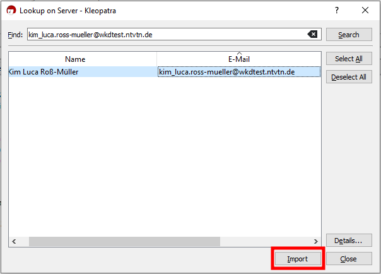Open certificate Details... for the selected result
The height and width of the screenshot is (274, 381).
tap(349, 241)
